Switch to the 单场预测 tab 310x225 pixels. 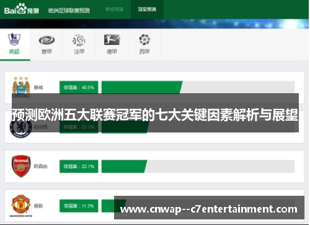114,9
